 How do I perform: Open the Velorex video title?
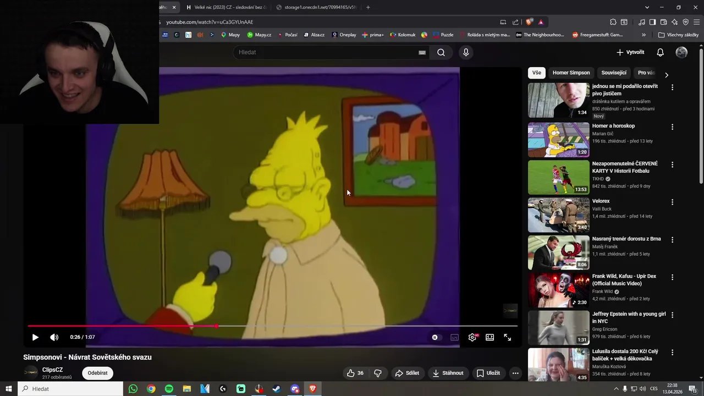click(x=601, y=201)
